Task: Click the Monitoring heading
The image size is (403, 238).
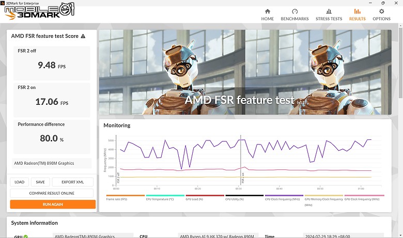Action: pyautogui.click(x=117, y=125)
